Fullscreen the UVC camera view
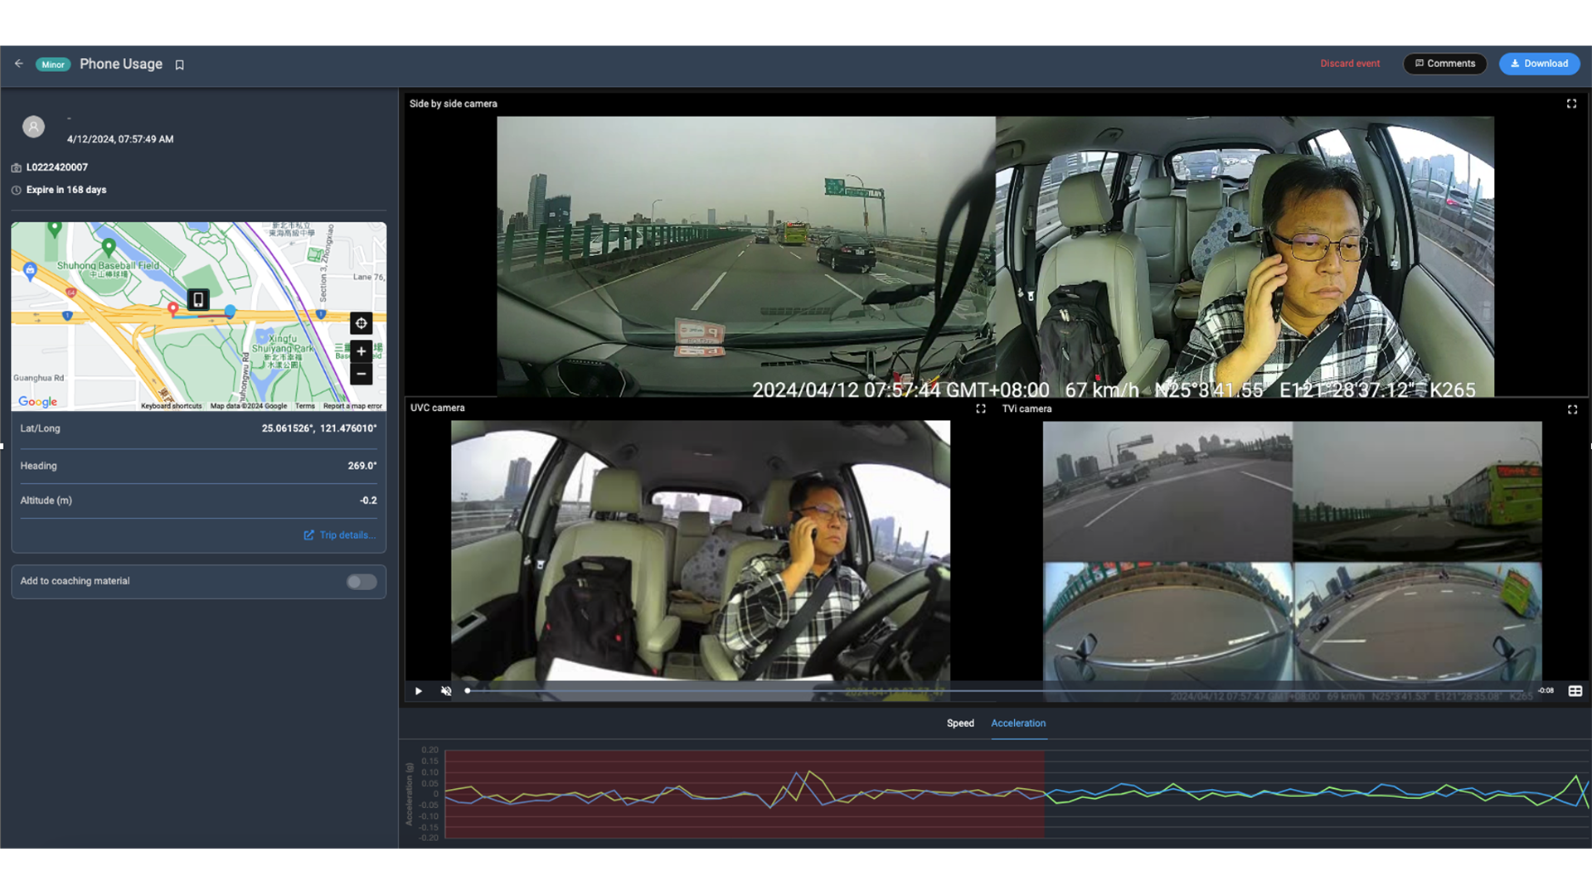This screenshot has width=1592, height=895. 981,409
